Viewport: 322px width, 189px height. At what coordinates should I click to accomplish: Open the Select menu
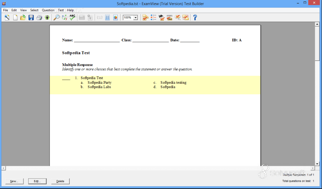coord(34,10)
